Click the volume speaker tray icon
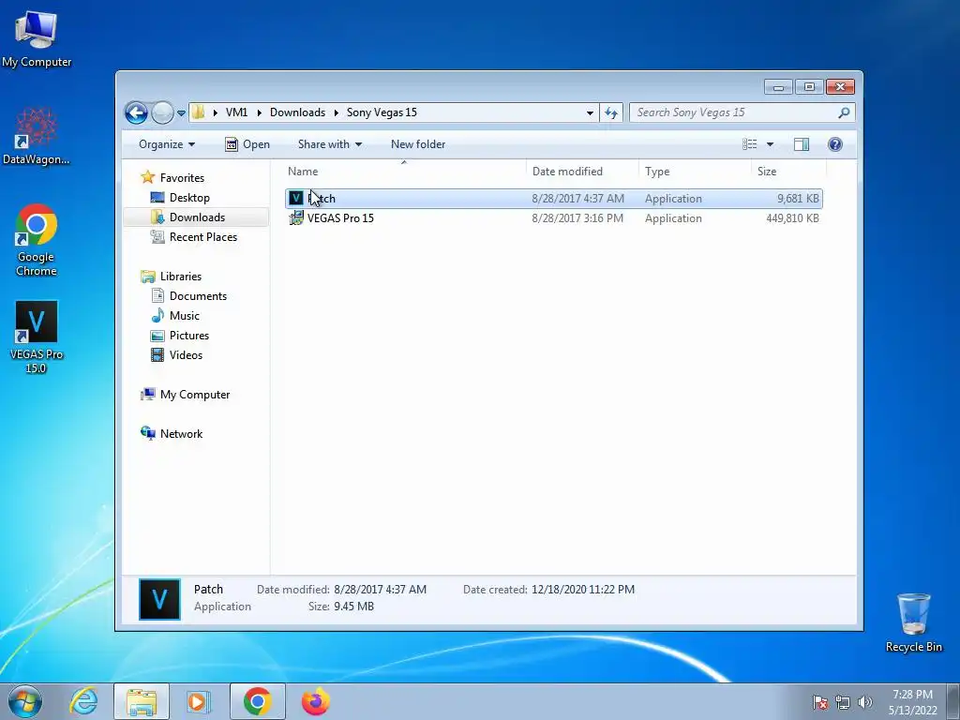960x720 pixels. (864, 702)
